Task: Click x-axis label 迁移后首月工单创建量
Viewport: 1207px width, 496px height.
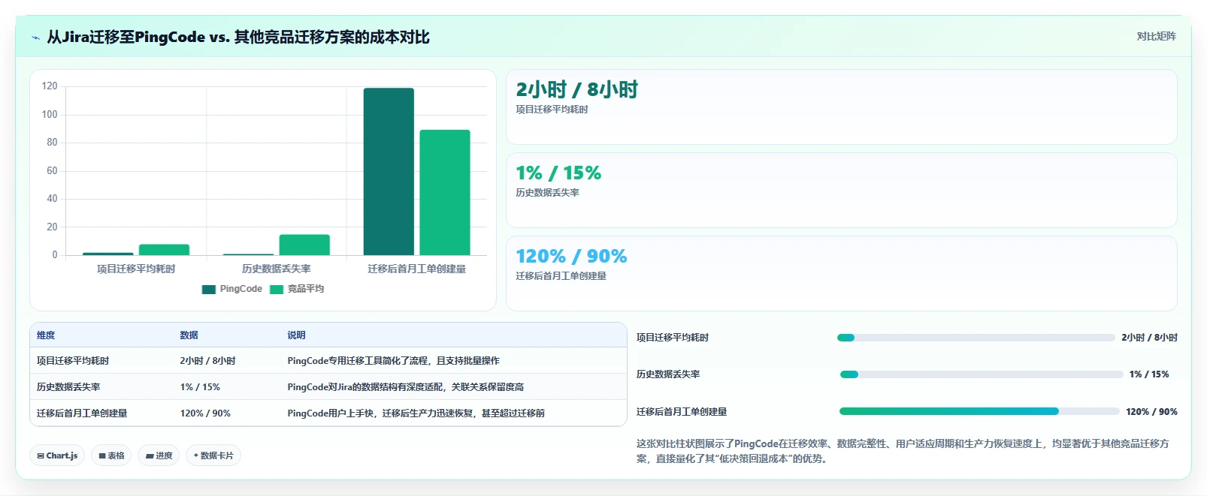Action: [x=417, y=269]
